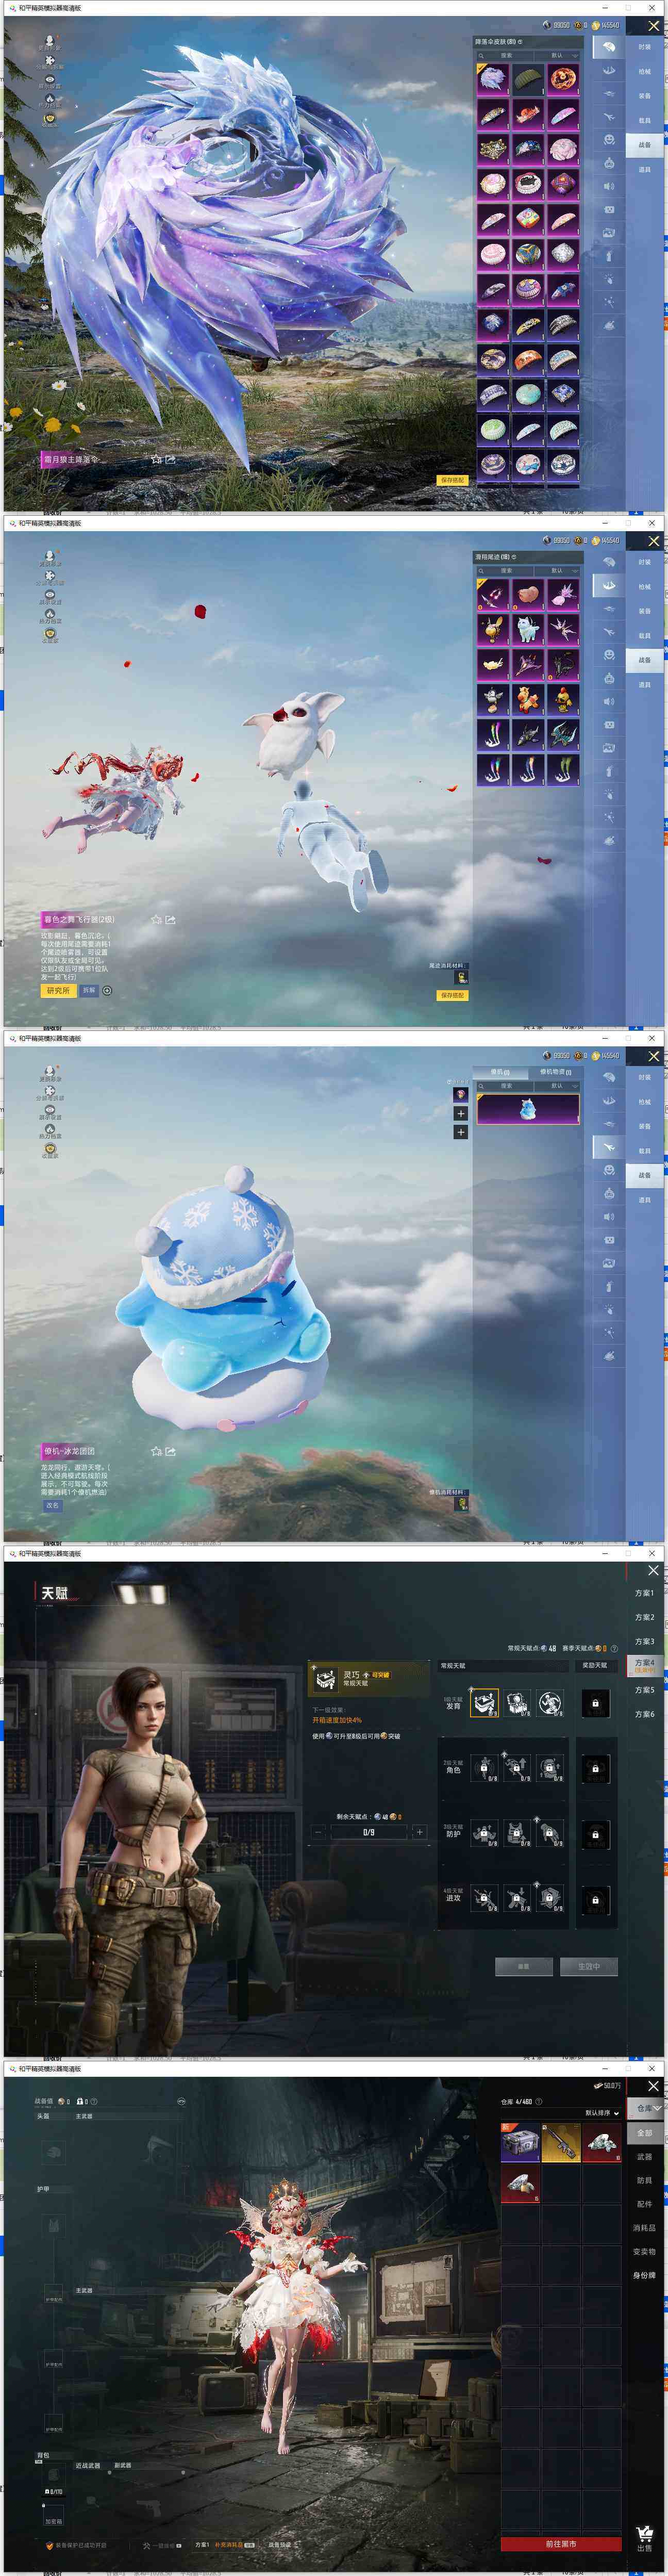Click the 改名 rename button
Viewport: 668px width, 2576px height.
(52, 1505)
